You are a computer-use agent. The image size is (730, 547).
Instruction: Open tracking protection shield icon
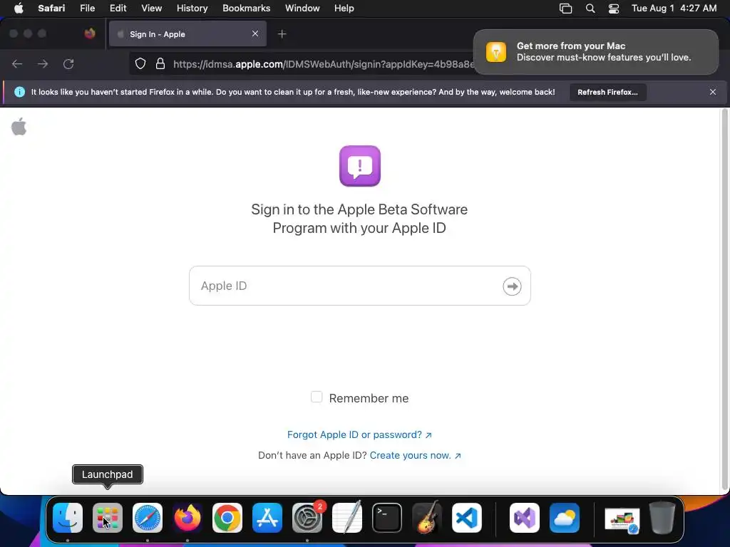140,63
